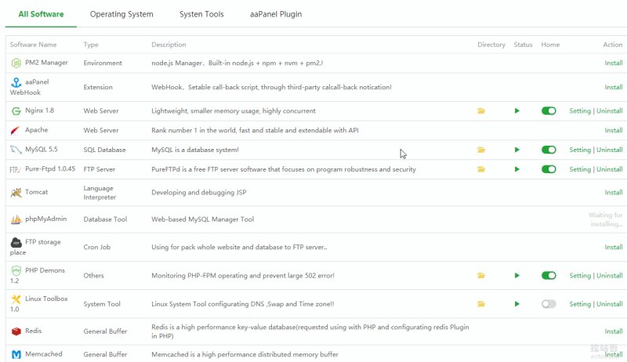Enable Linux Toolbox home toggle
Viewport: 627px width, 362px height.
pyautogui.click(x=549, y=304)
